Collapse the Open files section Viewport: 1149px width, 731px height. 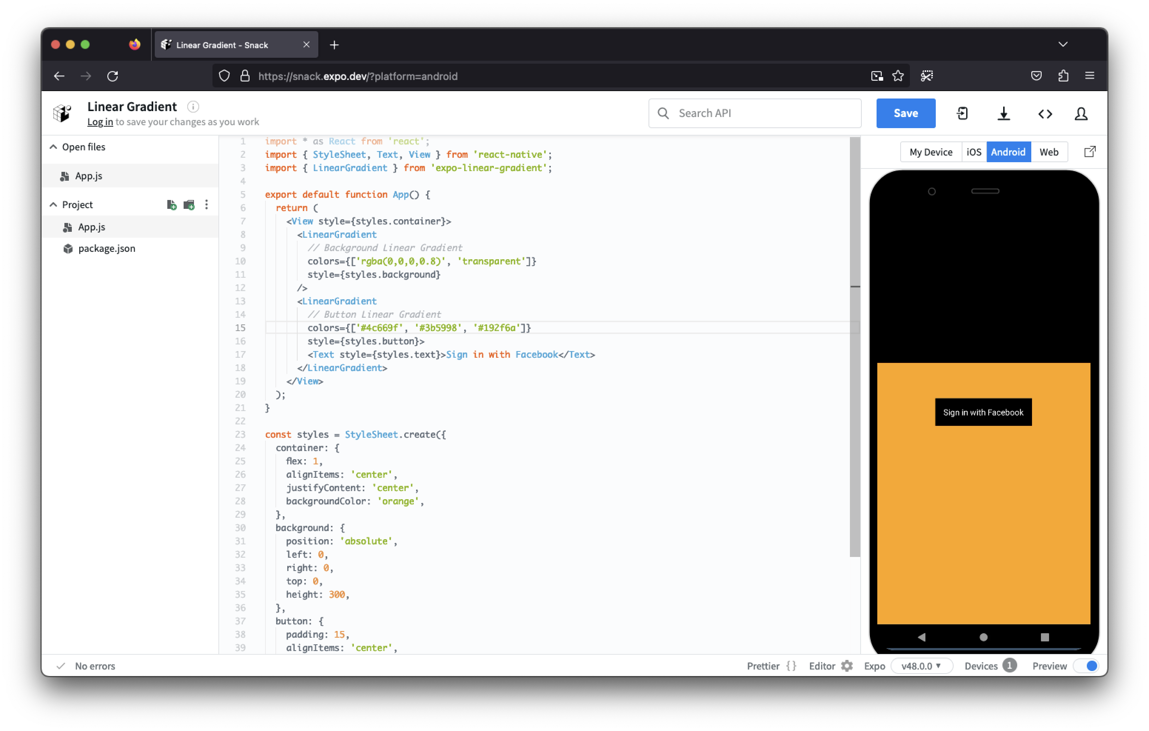[x=53, y=147]
